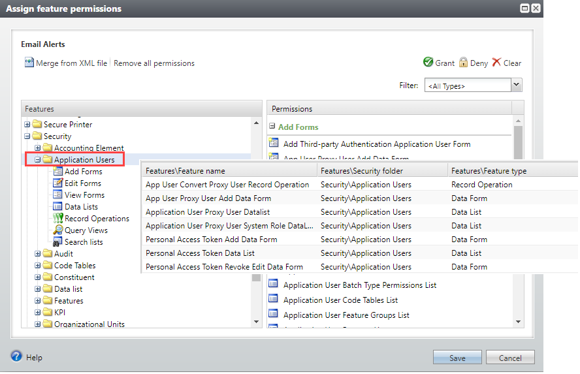The image size is (580, 374).
Task: Click icon beside Application User Feature Groups List
Action: point(274,314)
